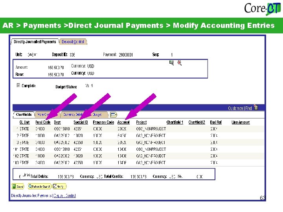Viewport: 283px width, 212px height.
Task: Sort by Chartfield 1 column header
Action: tap(175, 122)
